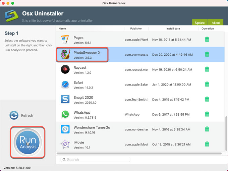The image size is (228, 171).
Task: Click the "Version: 14.0.2" text under Safari
Action: tap(83, 88)
